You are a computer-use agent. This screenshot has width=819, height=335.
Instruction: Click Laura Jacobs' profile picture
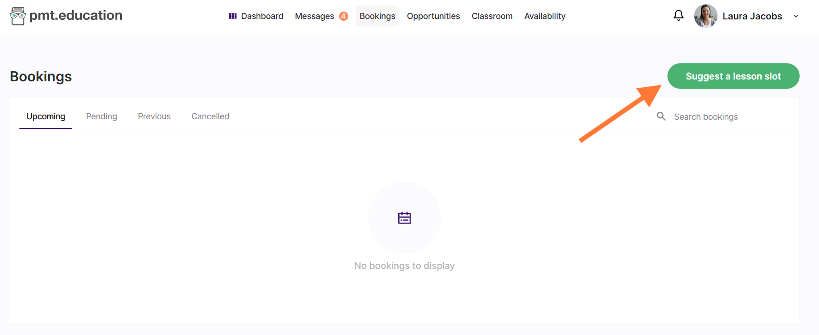[705, 16]
